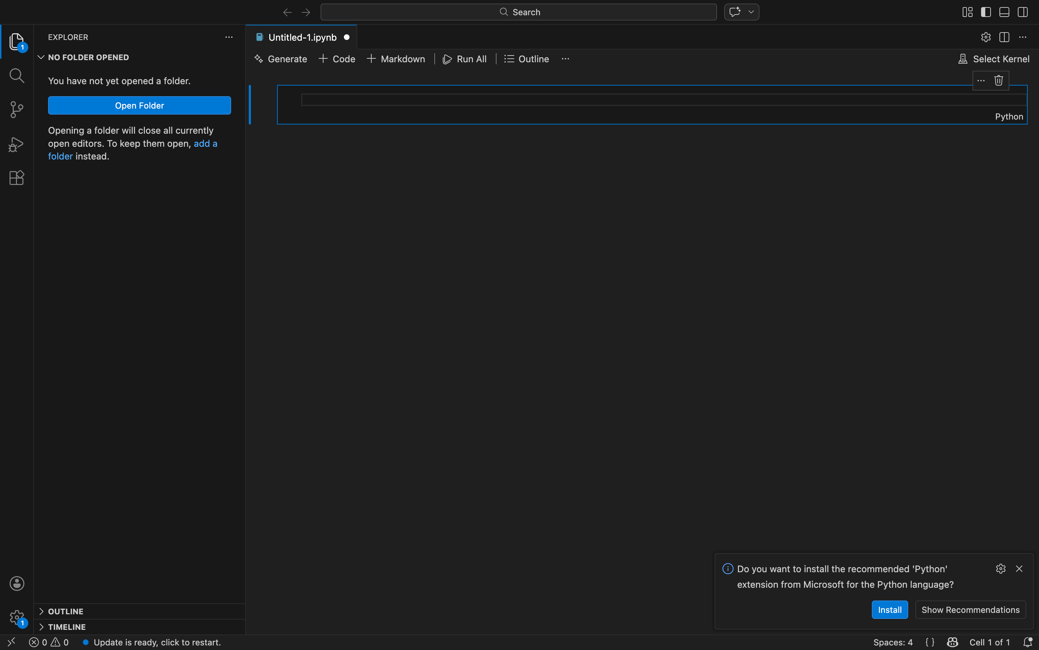The width and height of the screenshot is (1039, 650).
Task: Open Copilot status icon in status bar
Action: point(952,642)
